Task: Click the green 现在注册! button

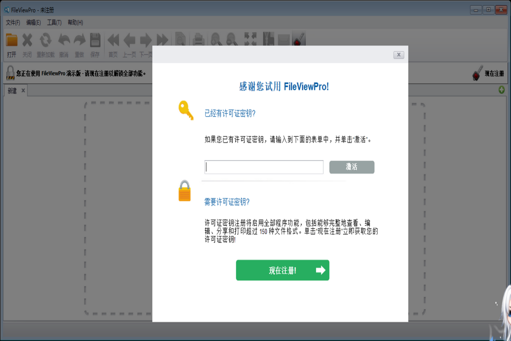Action: [x=282, y=270]
